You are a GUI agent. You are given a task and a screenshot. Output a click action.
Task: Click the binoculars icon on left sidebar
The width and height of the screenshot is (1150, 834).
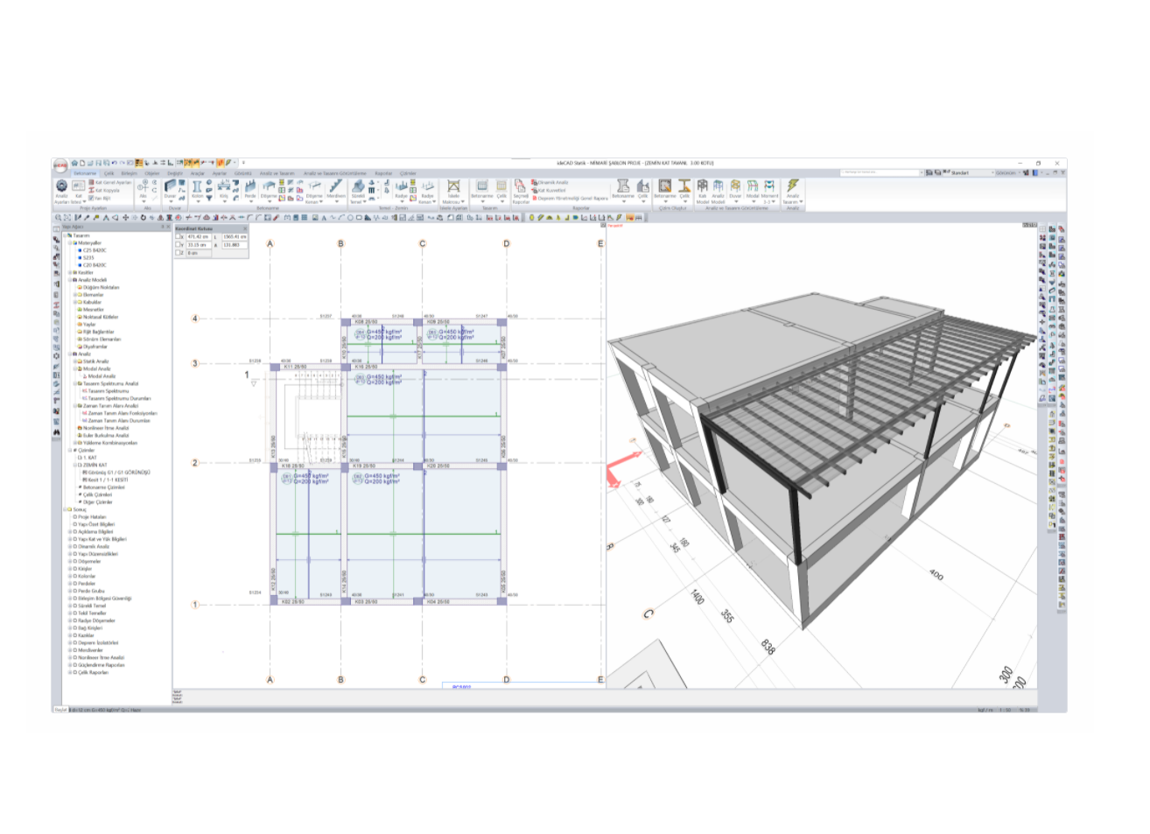coord(56,432)
